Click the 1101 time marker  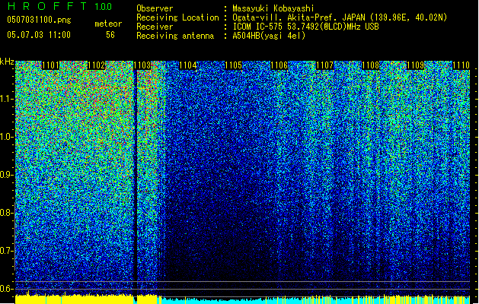[x=50, y=65]
